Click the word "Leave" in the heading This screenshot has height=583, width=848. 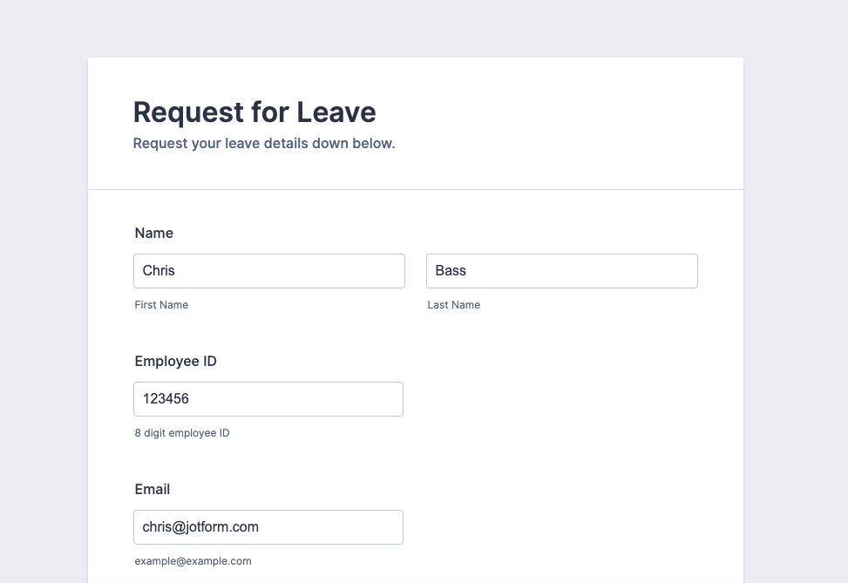click(x=336, y=112)
